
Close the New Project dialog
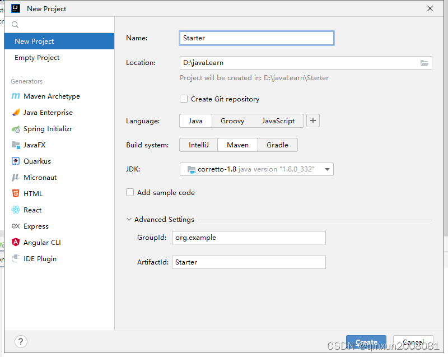pyautogui.click(x=430, y=8)
